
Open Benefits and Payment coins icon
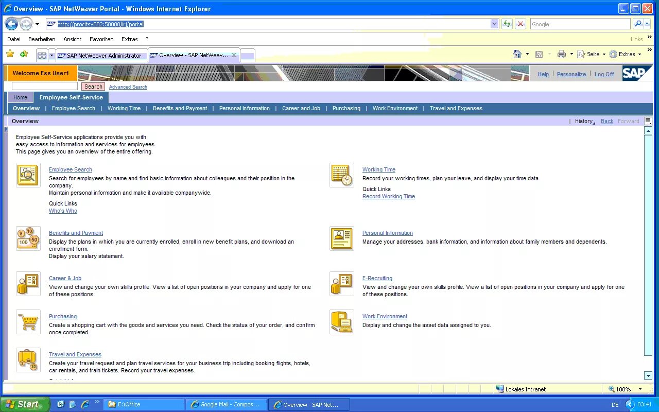(28, 238)
